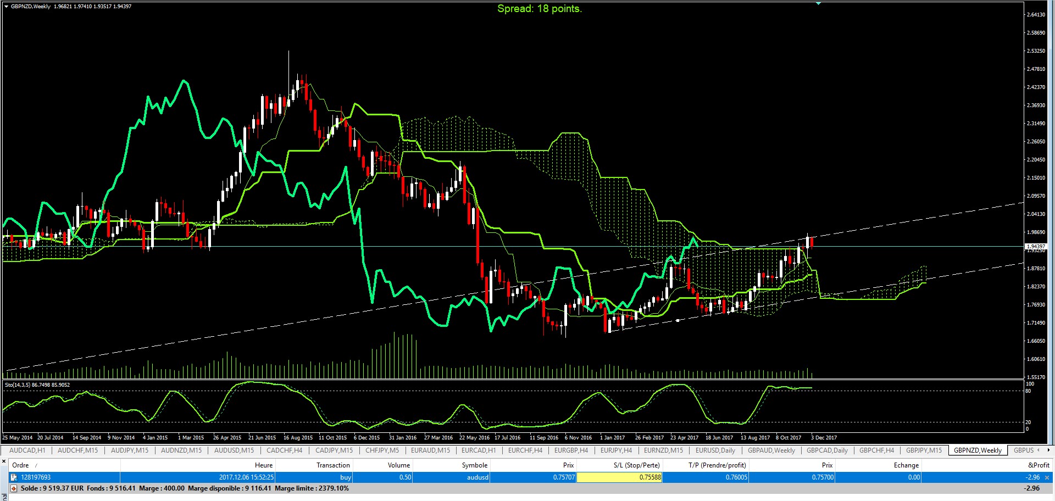The height and width of the screenshot is (501, 1055).
Task: Click the Transaction column header
Action: point(314,465)
